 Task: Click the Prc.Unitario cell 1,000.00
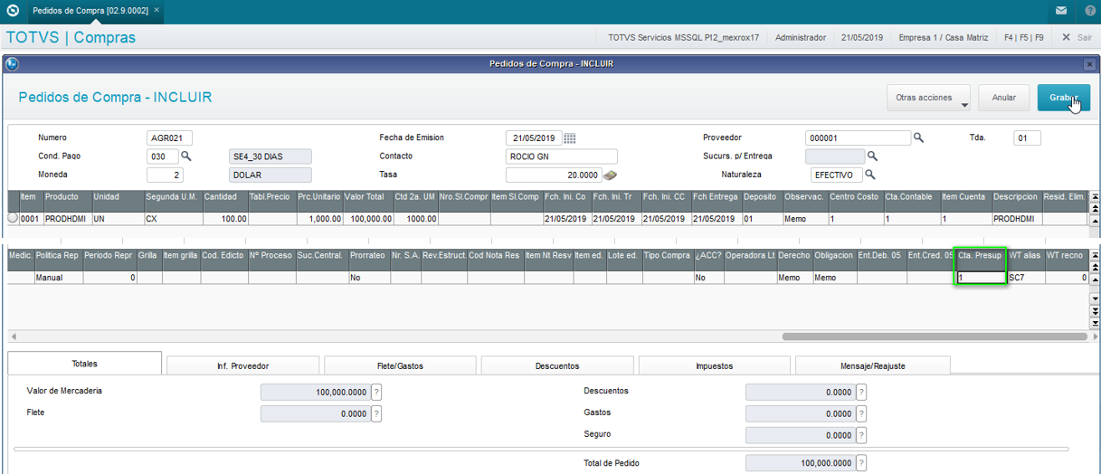point(319,219)
